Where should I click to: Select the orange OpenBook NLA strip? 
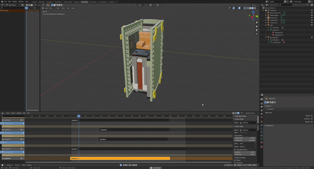coord(120,158)
